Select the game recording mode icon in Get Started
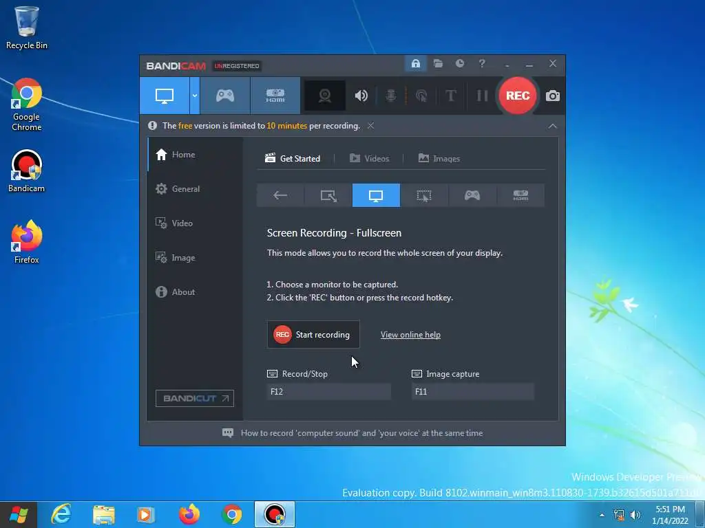The width and height of the screenshot is (705, 528). click(472, 195)
